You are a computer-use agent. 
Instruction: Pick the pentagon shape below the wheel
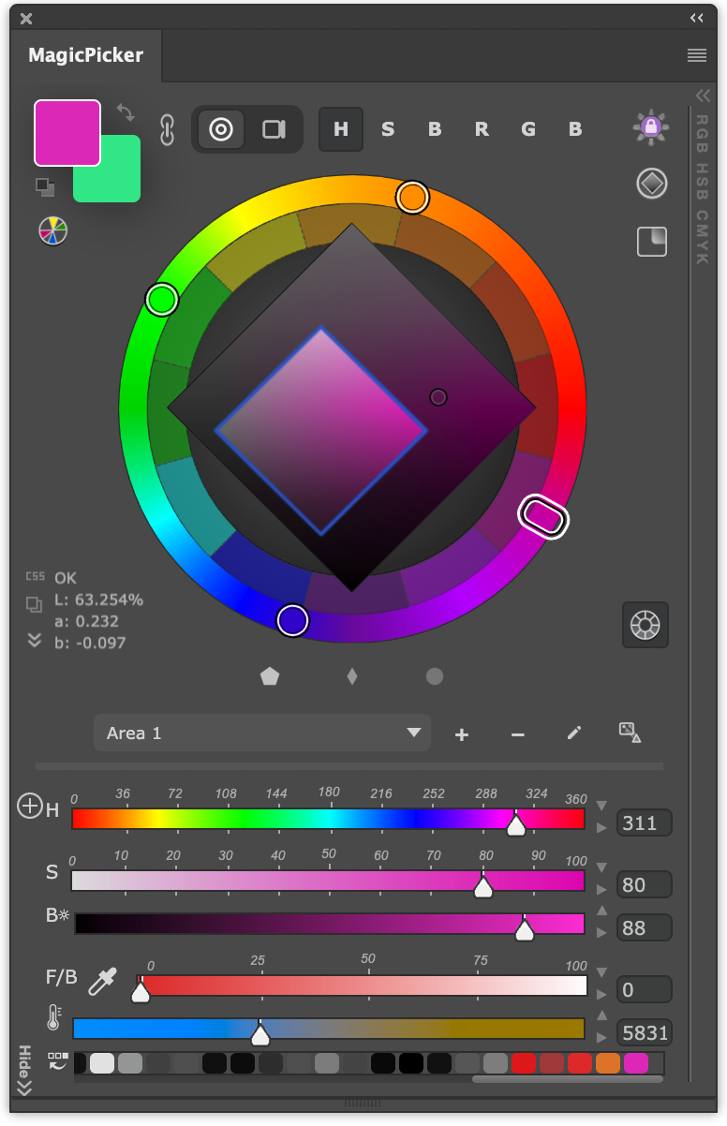click(x=270, y=676)
